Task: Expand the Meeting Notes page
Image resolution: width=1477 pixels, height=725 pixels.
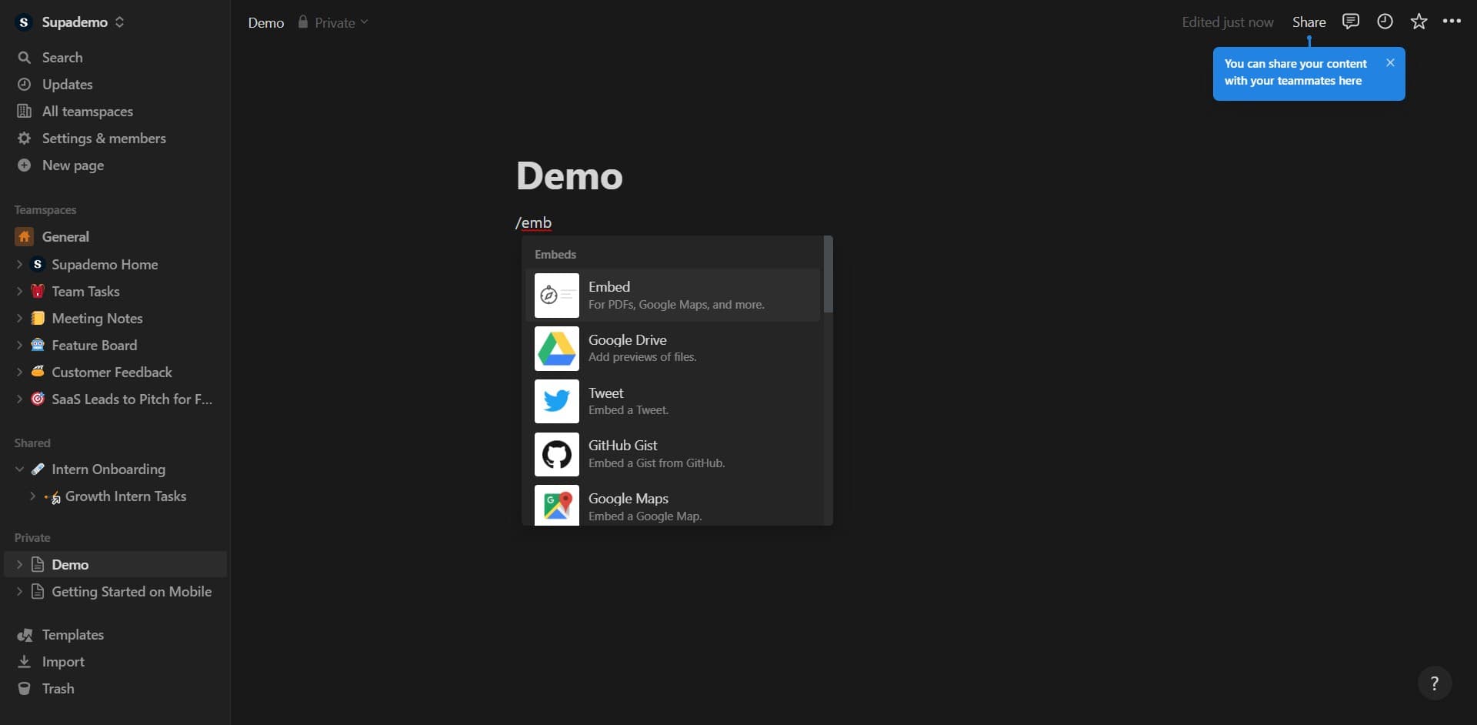Action: tap(19, 319)
